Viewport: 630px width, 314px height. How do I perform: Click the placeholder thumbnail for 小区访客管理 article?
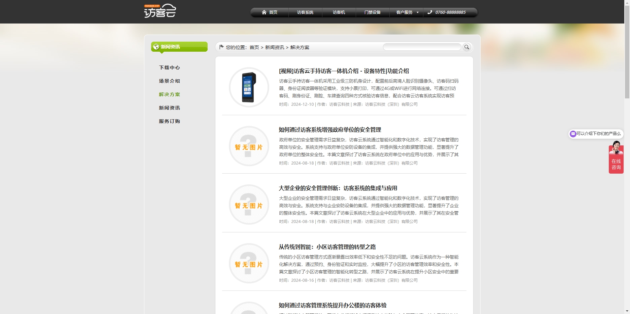(249, 263)
